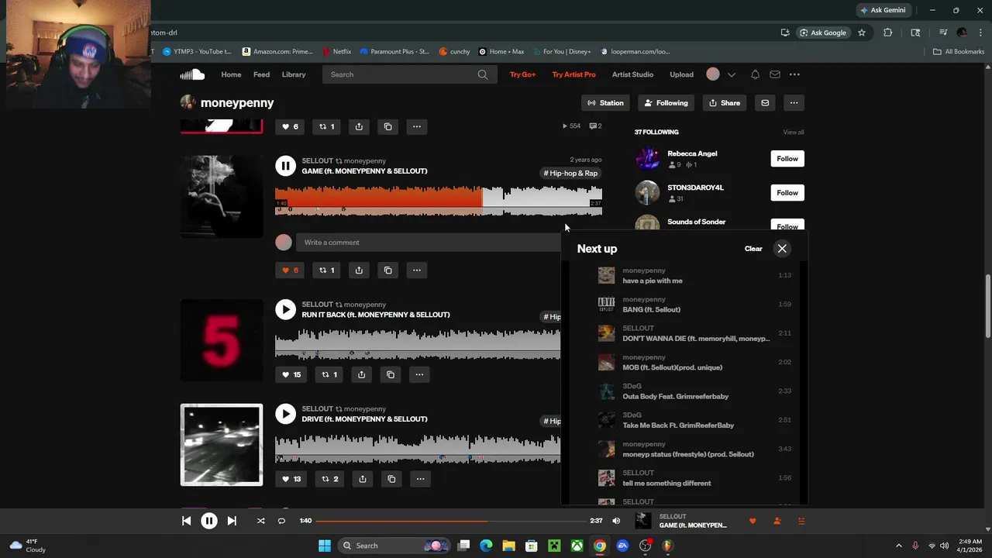The height and width of the screenshot is (558, 992).
Task: Copy link for GAME track
Action: [x=388, y=270]
